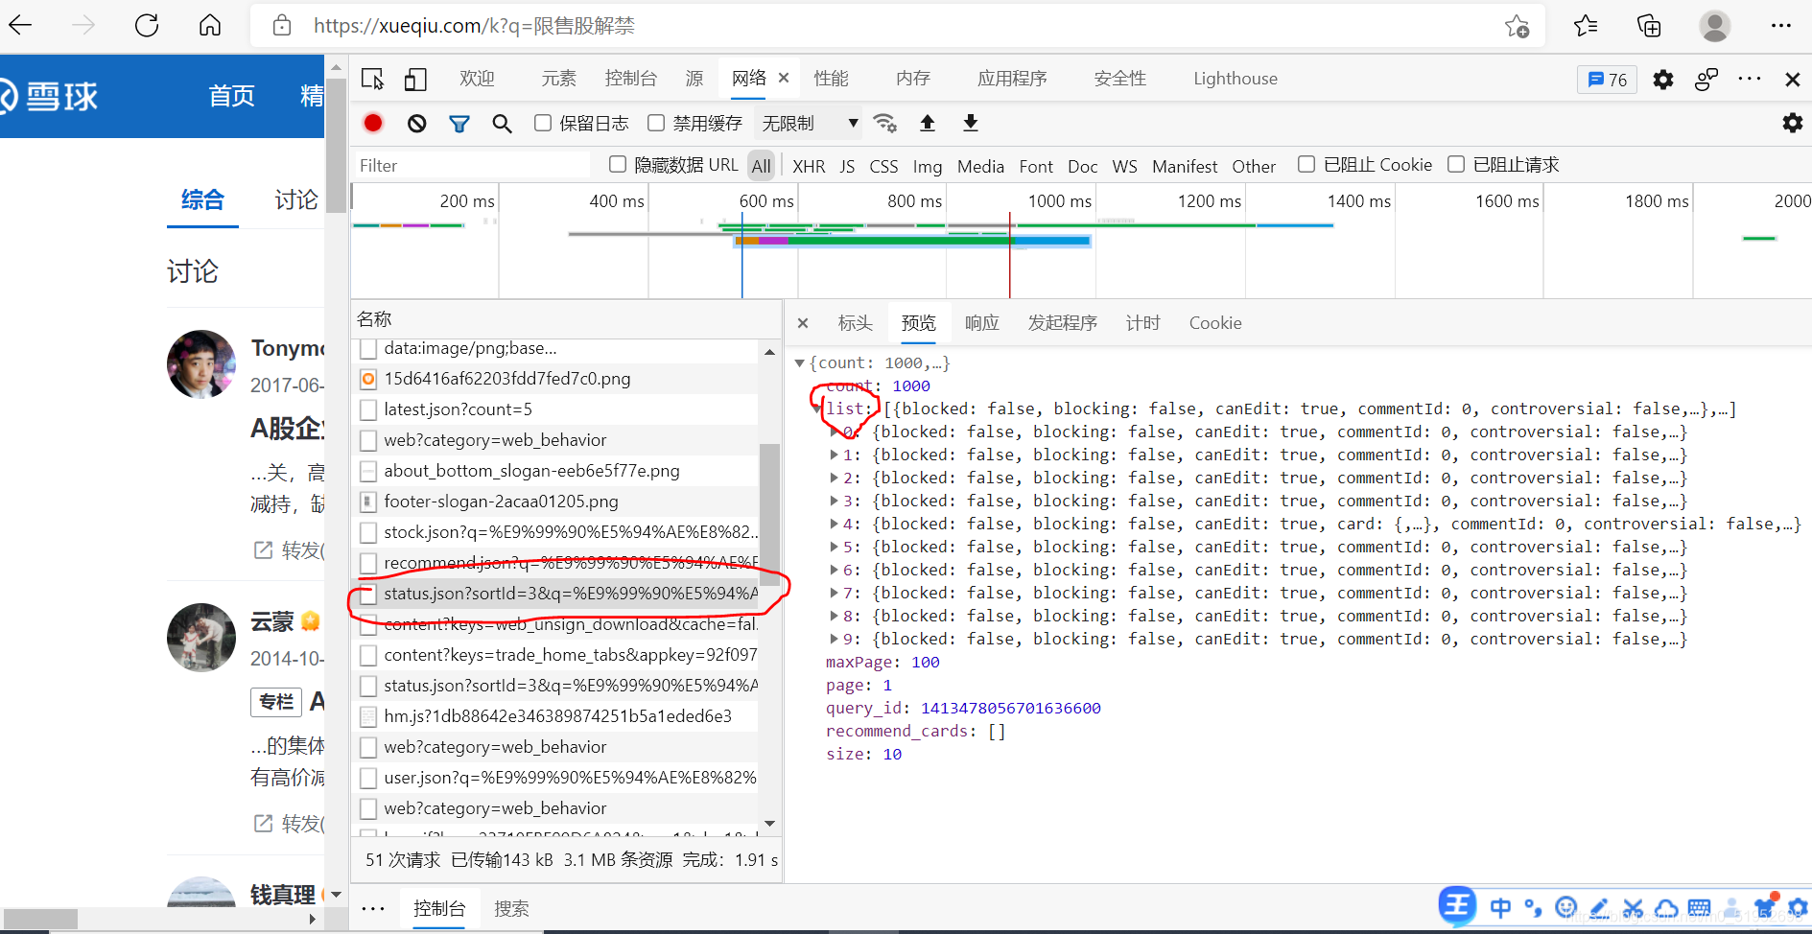Open the 无限制 throttling dropdown
The width and height of the screenshot is (1812, 934).
point(809,123)
